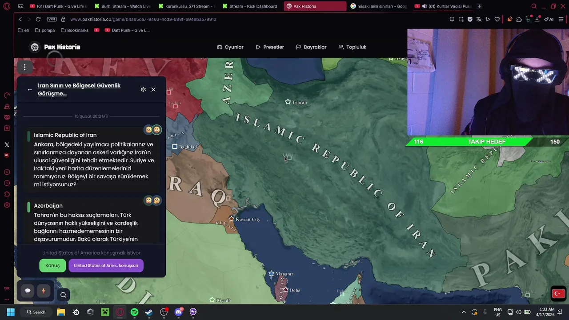Screen dimensions: 569x320
Task: Open the negotiation title link
Action: pos(79,89)
